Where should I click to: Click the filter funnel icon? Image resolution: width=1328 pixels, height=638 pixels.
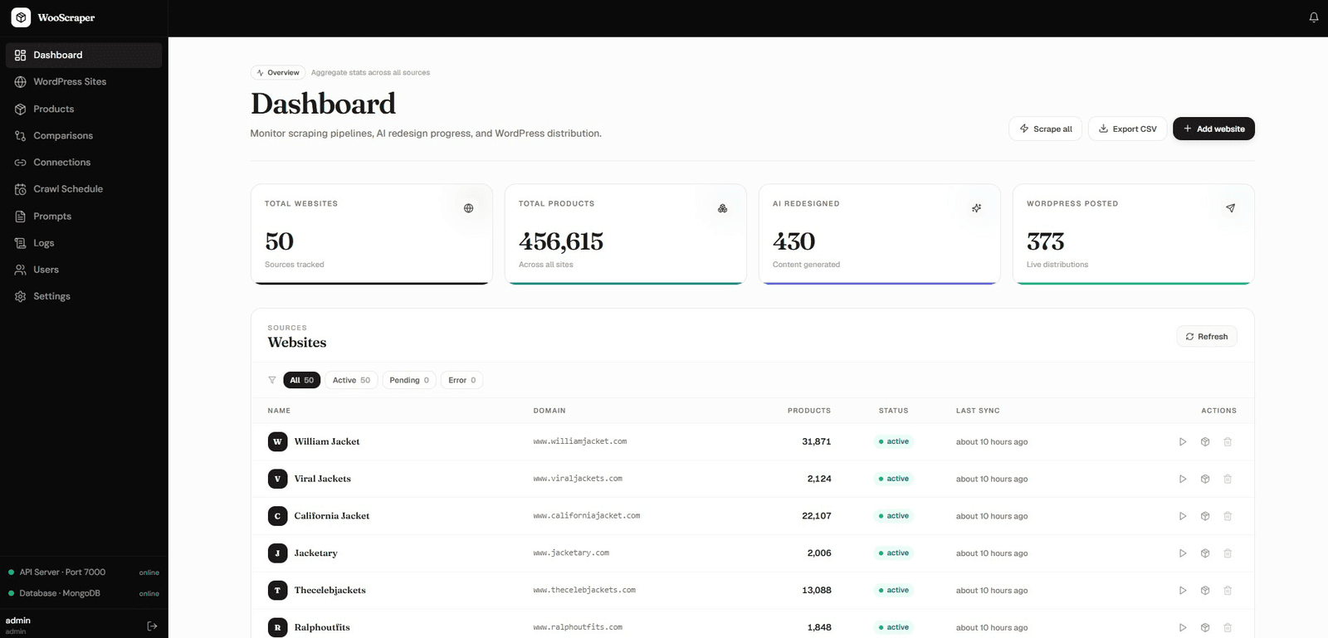(x=271, y=380)
